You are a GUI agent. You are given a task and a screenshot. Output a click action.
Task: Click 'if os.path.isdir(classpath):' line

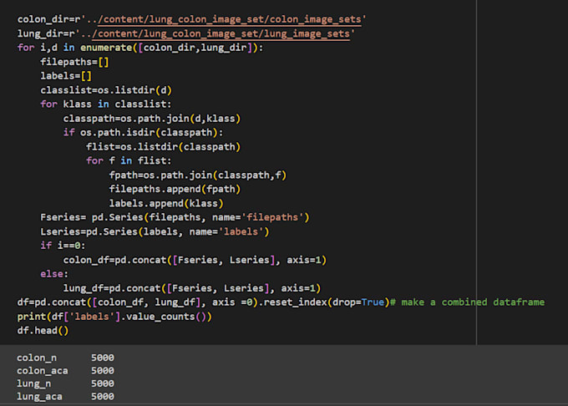pos(143,133)
